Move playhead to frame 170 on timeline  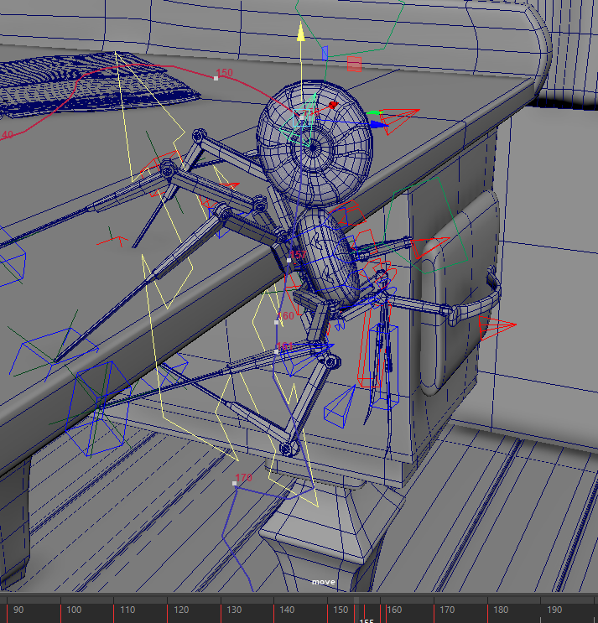(x=434, y=610)
